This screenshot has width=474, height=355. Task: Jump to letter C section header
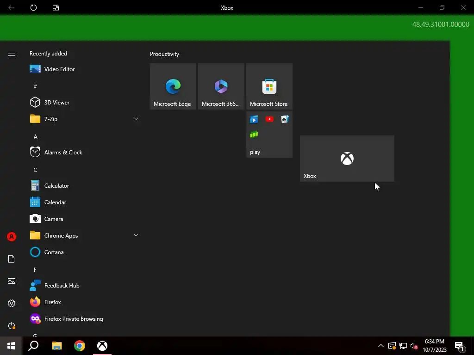pyautogui.click(x=35, y=170)
